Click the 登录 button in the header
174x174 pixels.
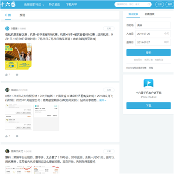[x=170, y=4]
